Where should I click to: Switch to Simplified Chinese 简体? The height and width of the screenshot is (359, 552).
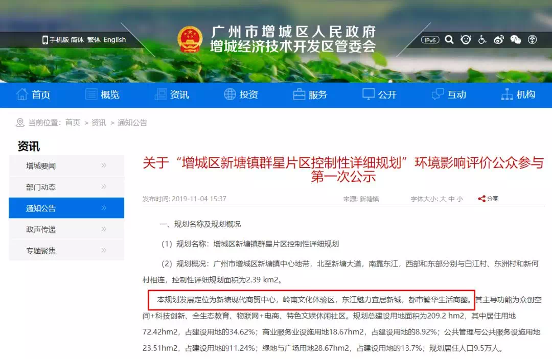pos(77,40)
